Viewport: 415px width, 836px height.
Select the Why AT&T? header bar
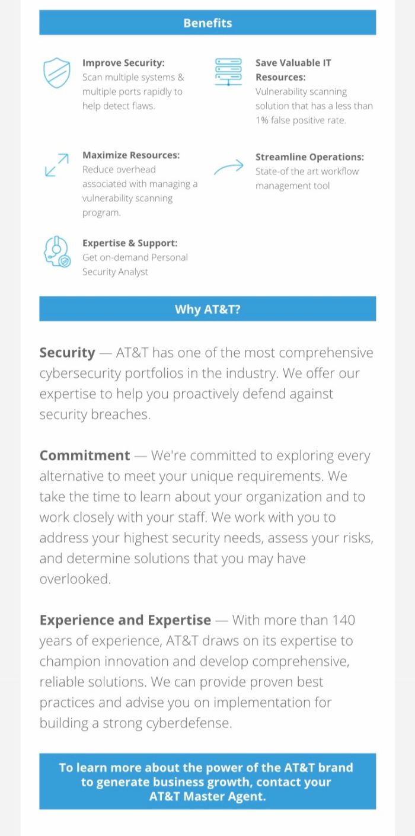(x=207, y=309)
